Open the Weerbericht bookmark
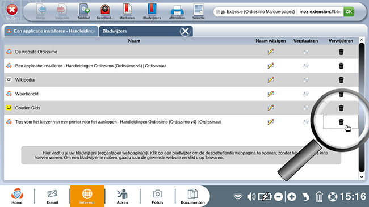Viewport: 369px width, 207px height. [x=27, y=94]
